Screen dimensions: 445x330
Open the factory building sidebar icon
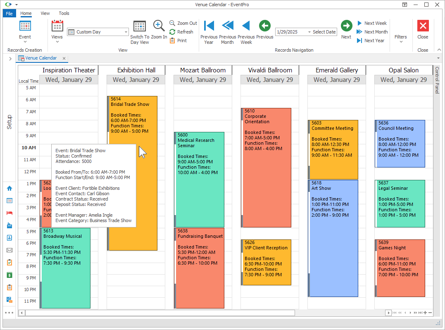[10, 225]
